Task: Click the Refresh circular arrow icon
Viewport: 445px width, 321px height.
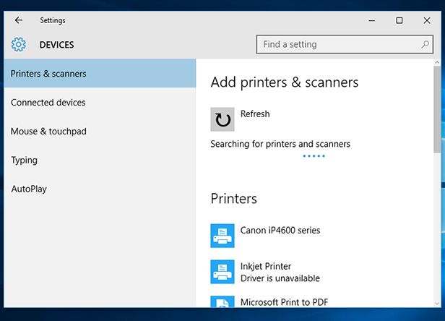Action: (x=222, y=119)
